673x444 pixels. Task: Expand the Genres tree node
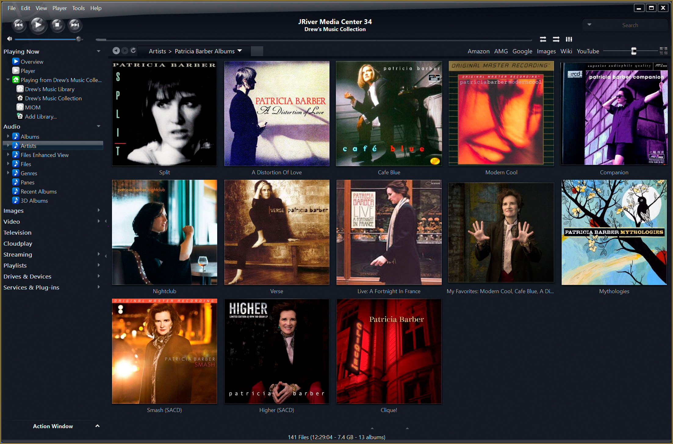point(8,173)
